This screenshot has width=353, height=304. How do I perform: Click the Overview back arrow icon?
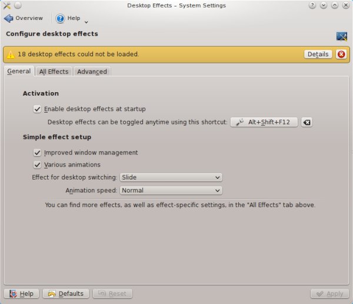point(8,18)
